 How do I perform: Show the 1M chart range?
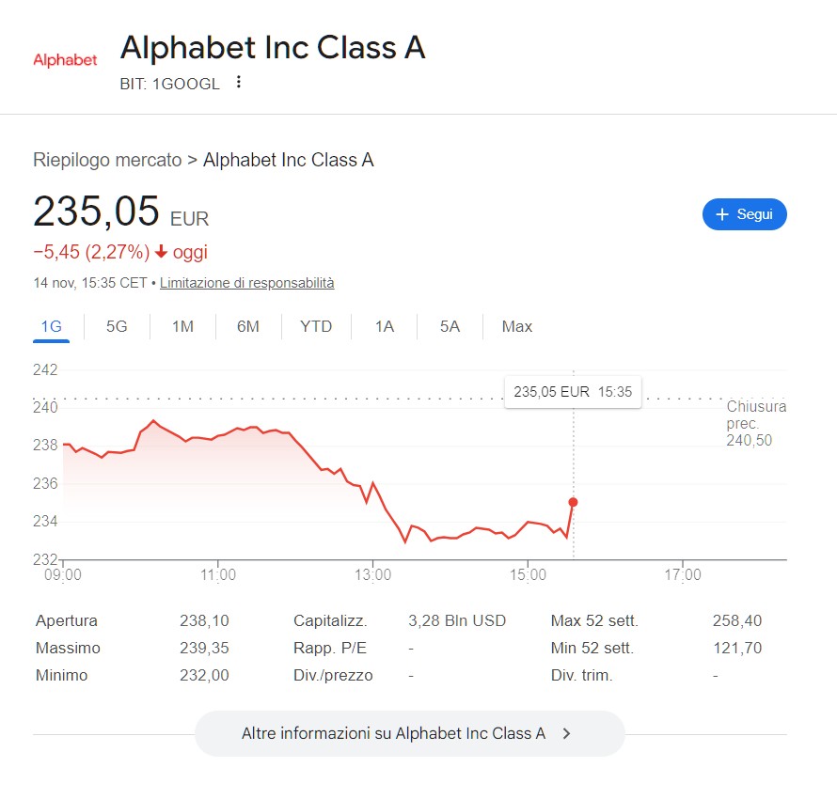coord(182,327)
